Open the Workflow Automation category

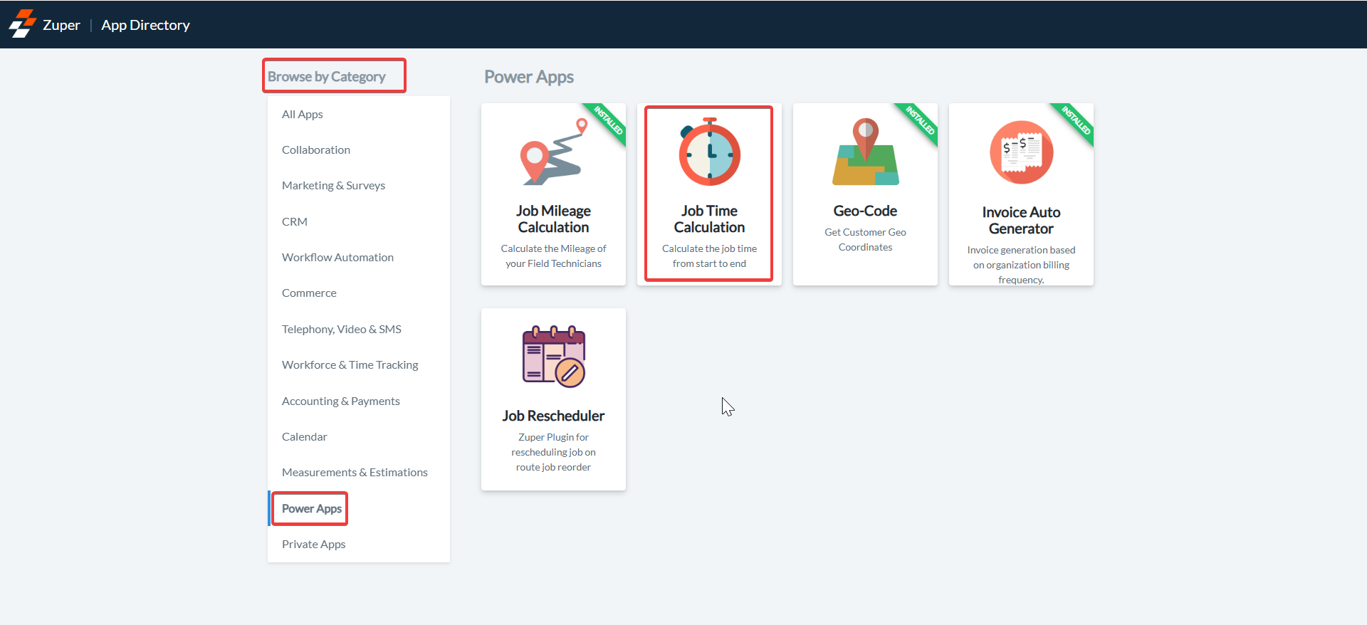click(359, 257)
